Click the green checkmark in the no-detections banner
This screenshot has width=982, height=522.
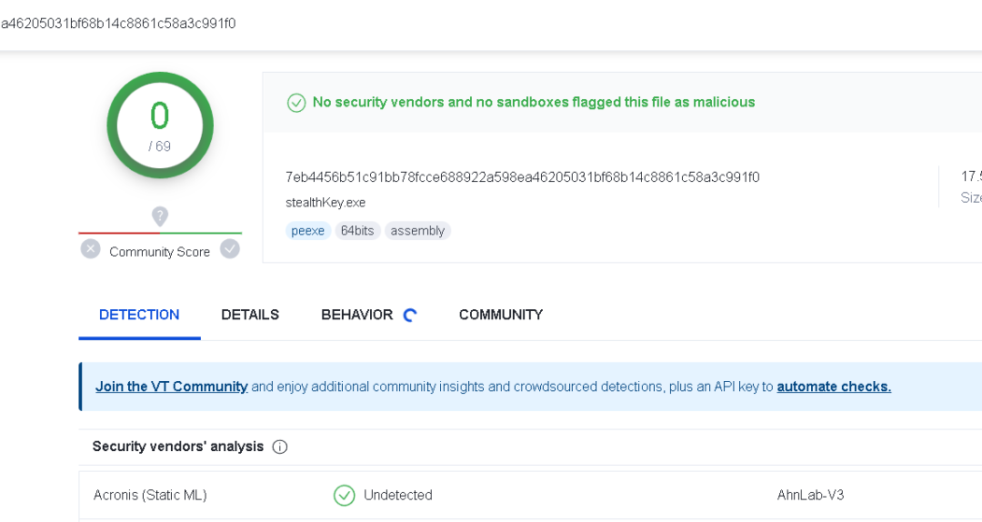(x=296, y=103)
